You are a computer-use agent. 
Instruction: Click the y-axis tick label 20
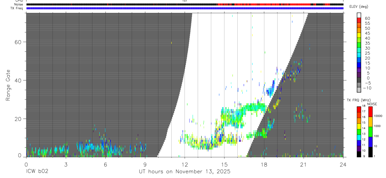pos(17,119)
